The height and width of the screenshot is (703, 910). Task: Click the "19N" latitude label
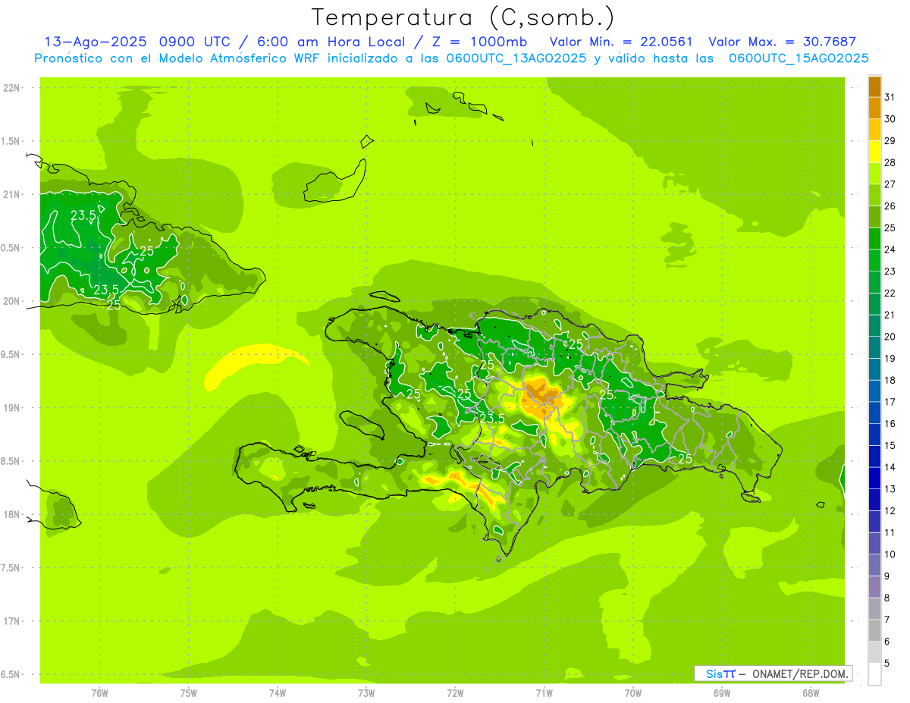coord(11,408)
